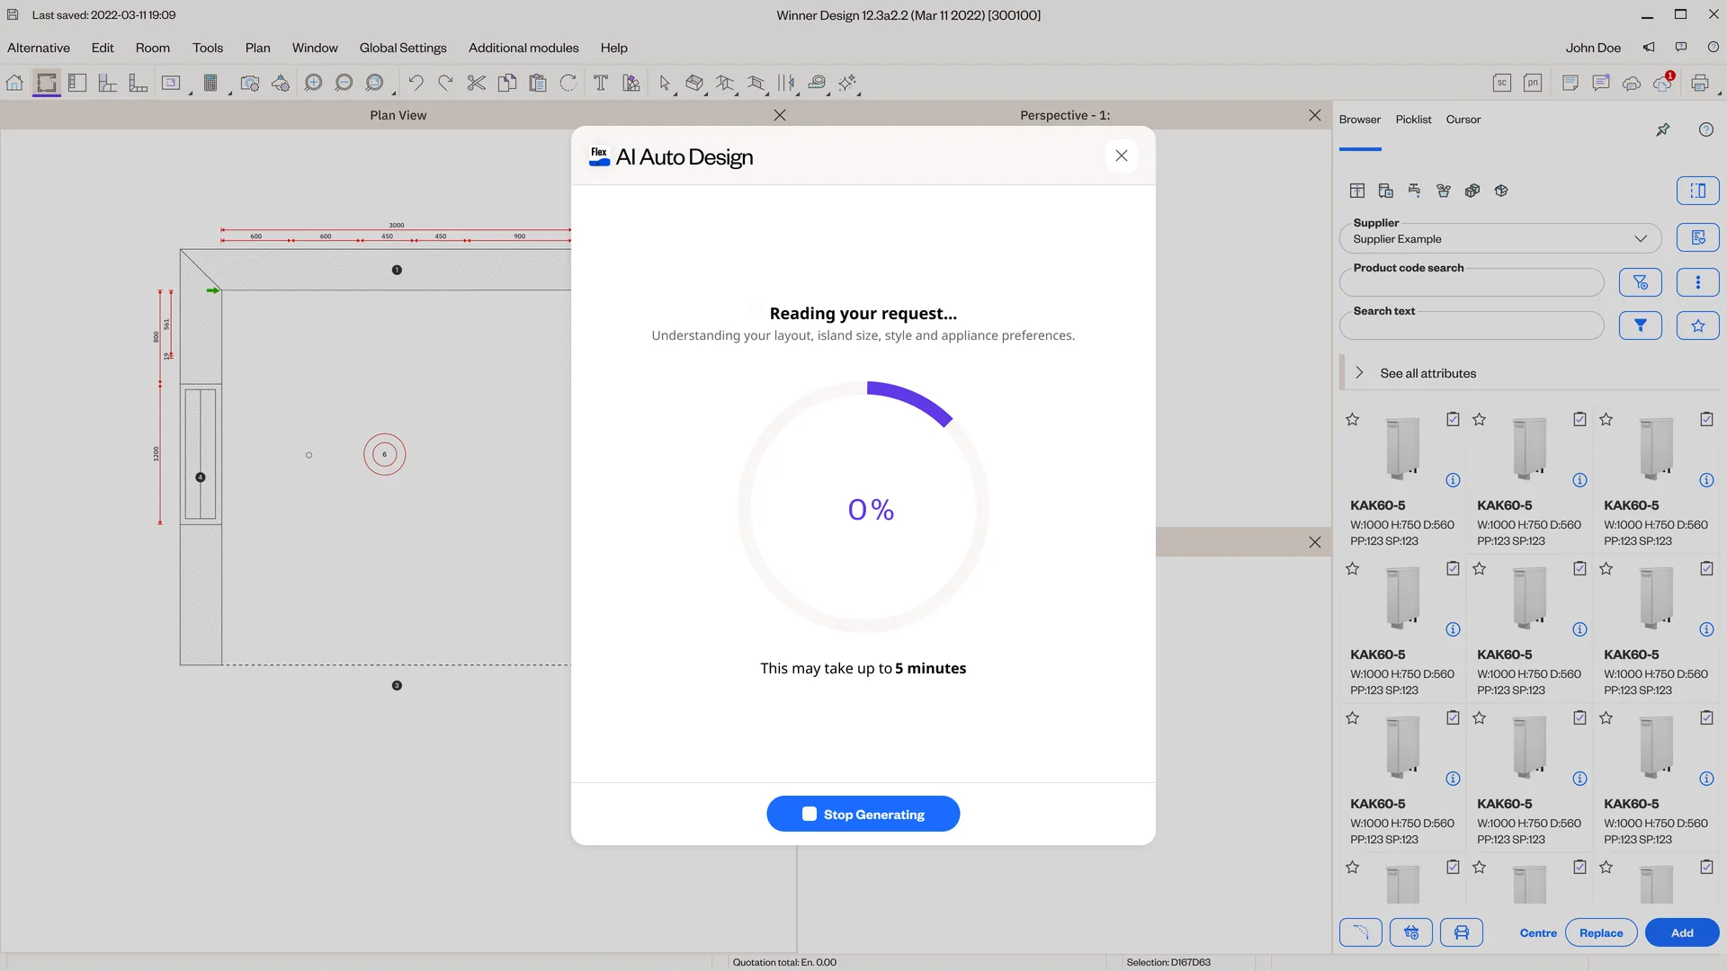1727x971 pixels.
Task: Select the room plan view tool
Action: coord(47,83)
